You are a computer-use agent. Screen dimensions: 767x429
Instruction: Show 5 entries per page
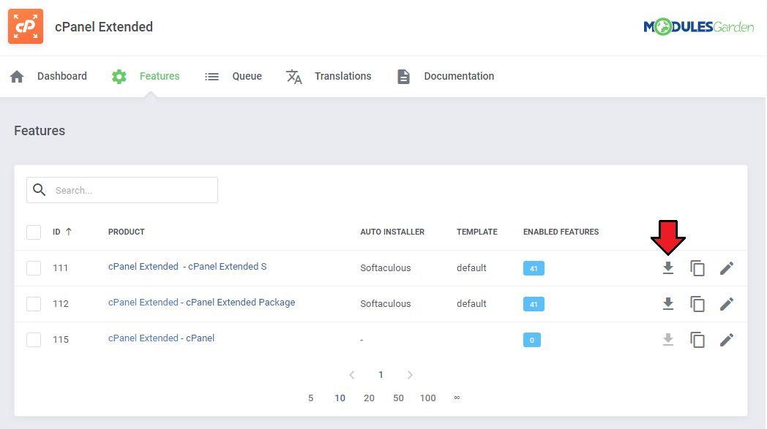click(x=310, y=398)
